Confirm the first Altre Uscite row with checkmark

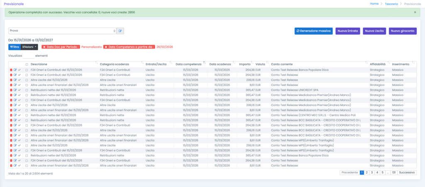[19, 80]
